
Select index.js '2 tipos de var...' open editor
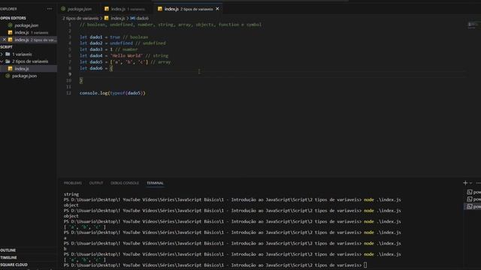pos(29,40)
